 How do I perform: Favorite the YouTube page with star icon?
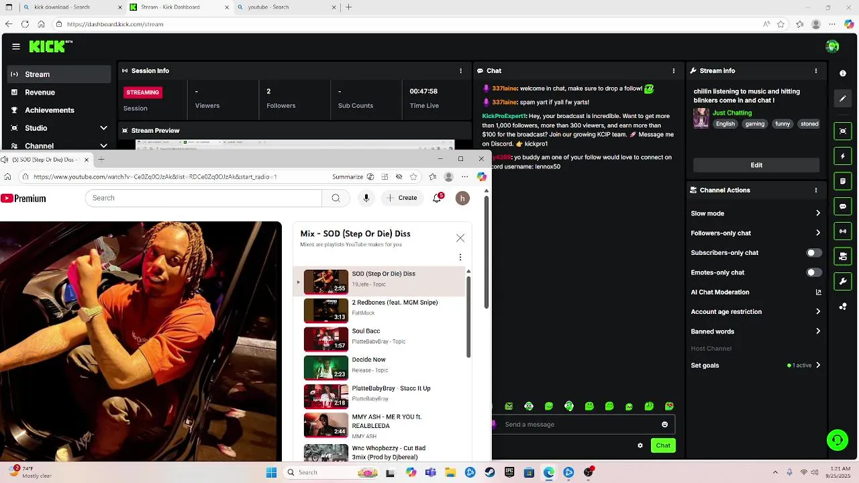(x=413, y=177)
